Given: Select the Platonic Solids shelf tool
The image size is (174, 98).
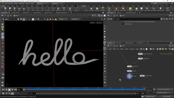Looking at the screenshot, I should point(70,9).
